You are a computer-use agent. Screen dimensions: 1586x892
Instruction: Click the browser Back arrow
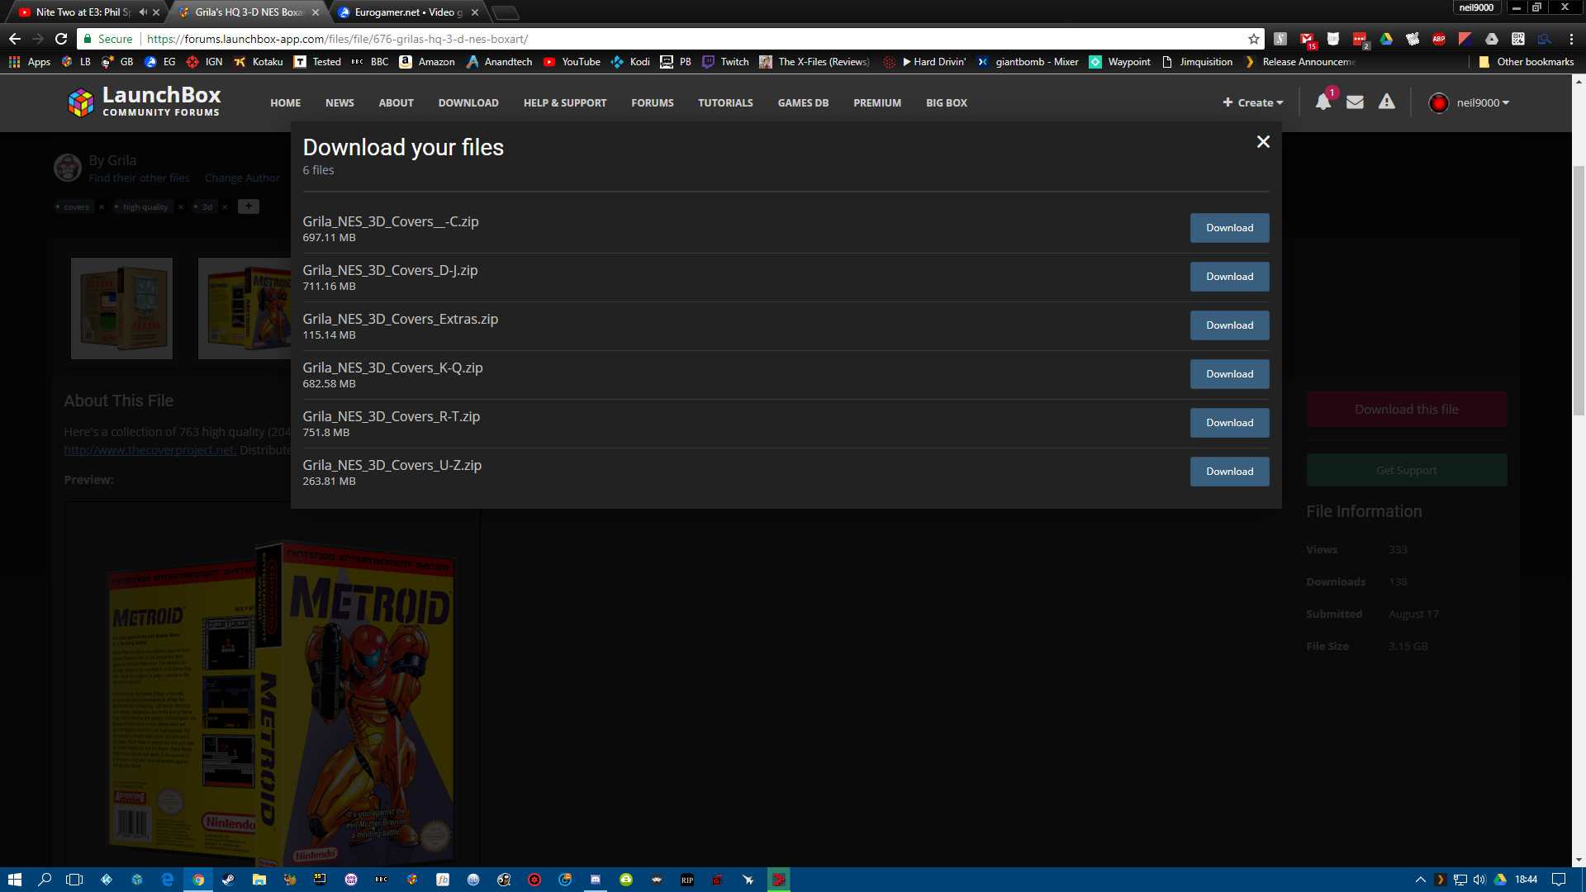click(x=15, y=39)
